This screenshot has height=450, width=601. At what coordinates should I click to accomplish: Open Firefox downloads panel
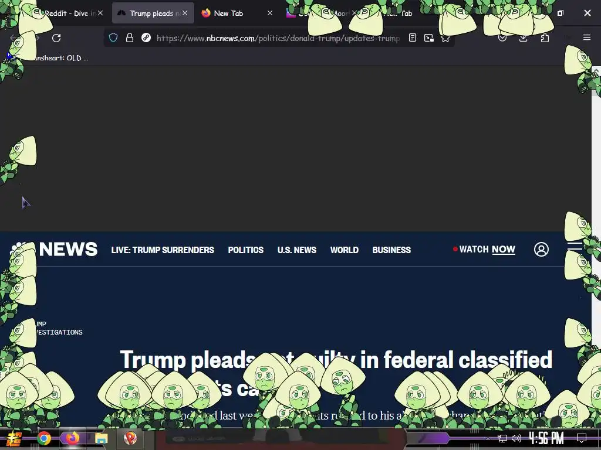(x=523, y=37)
